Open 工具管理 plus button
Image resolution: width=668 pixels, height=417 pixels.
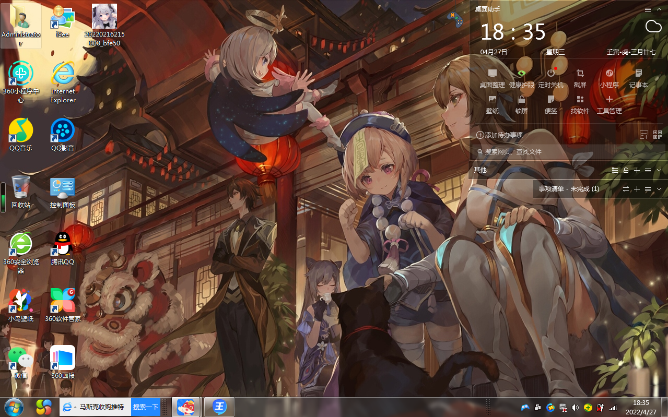(609, 104)
